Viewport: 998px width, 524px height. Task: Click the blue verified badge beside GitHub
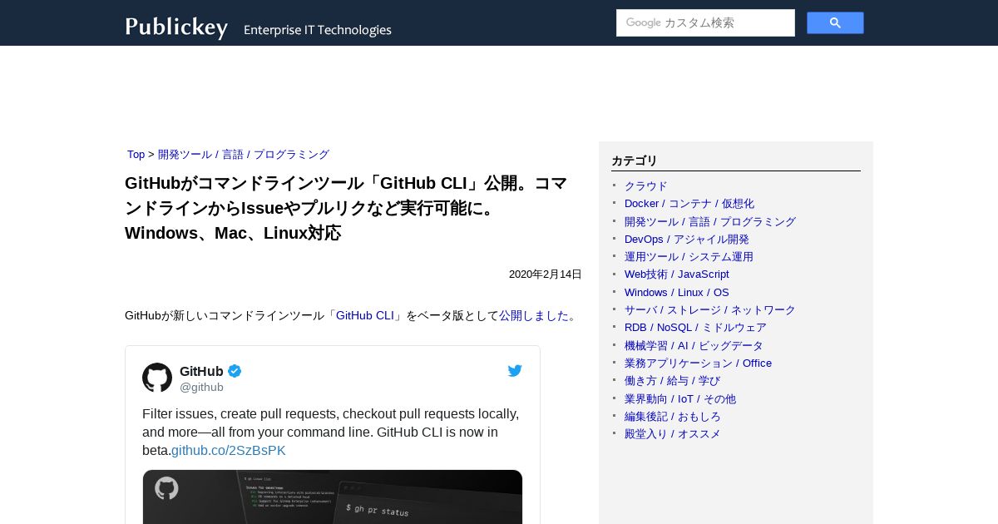[235, 371]
